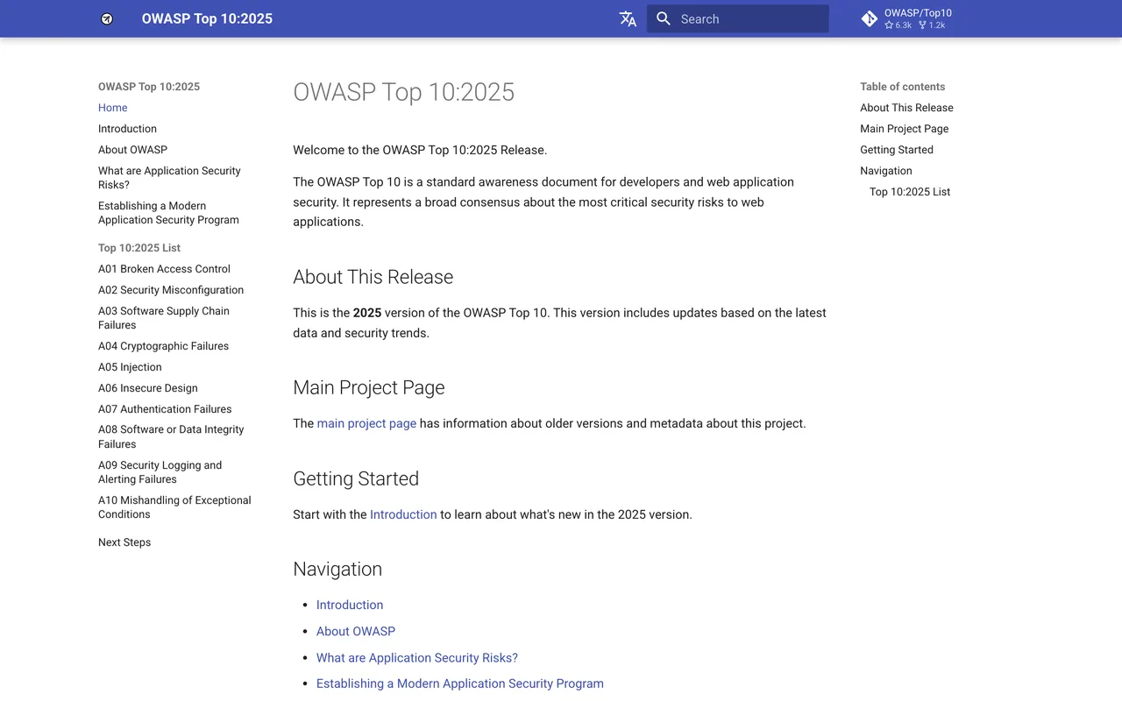Viewport: 1122px width, 701px height.
Task: Click Introduction in the Navigation bullet list
Action: point(350,605)
